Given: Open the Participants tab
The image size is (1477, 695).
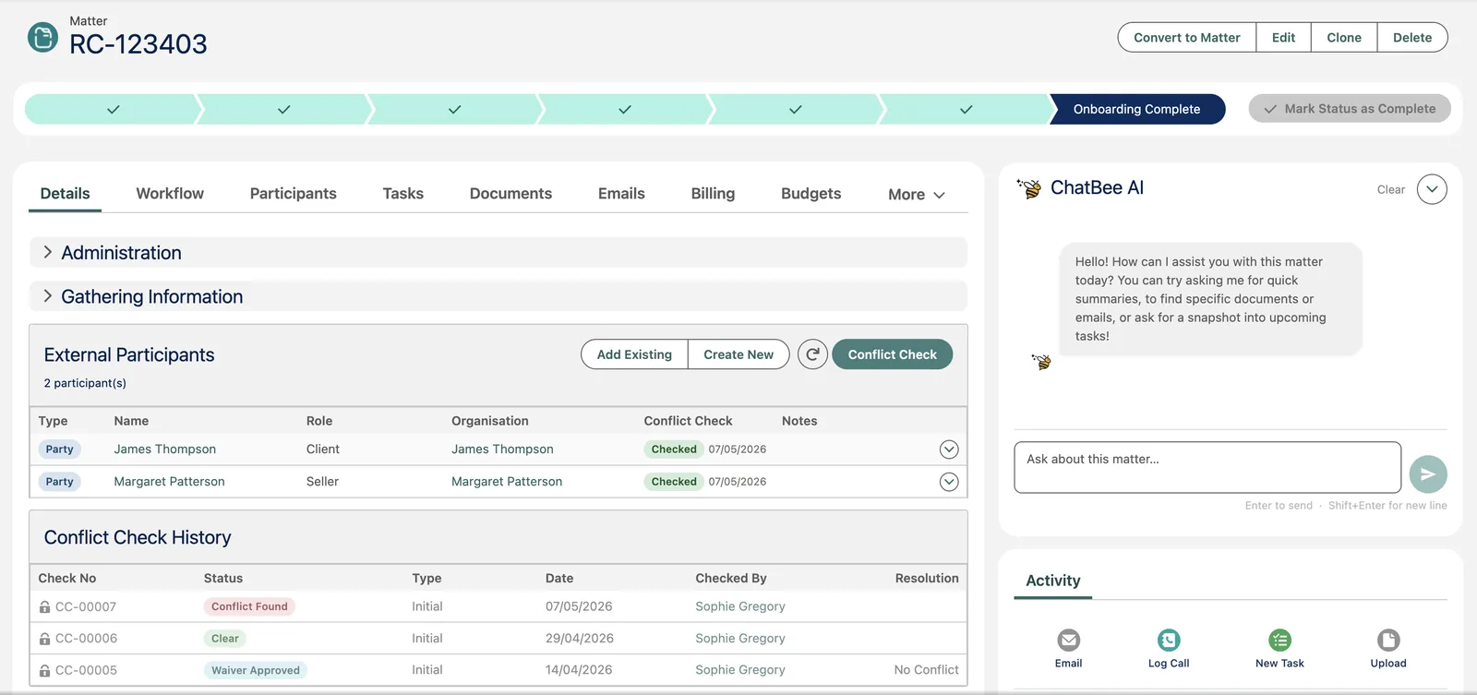Looking at the screenshot, I should click(x=294, y=194).
